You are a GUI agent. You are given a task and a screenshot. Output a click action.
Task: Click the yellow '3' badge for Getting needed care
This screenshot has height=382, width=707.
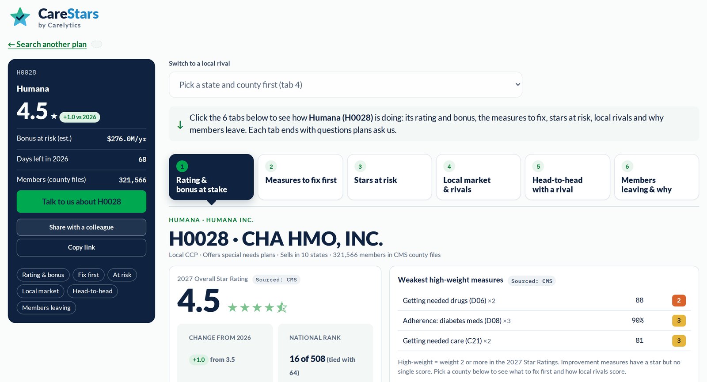click(x=679, y=341)
